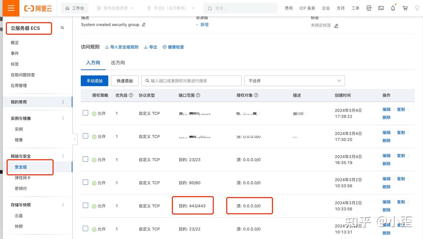Check the port 22/22 rule row
Image resolution: width=423 pixels, height=239 pixels.
coord(85,228)
